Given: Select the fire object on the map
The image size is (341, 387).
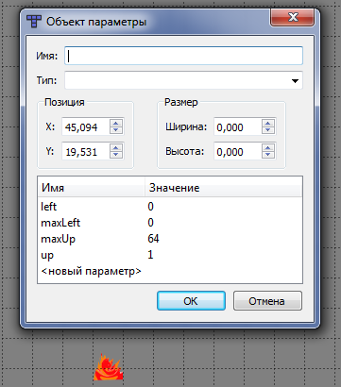Looking at the screenshot, I should point(108,367).
